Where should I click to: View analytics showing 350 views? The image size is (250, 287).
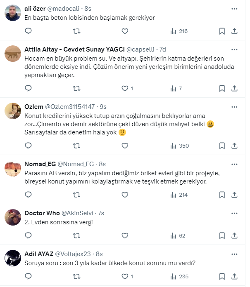[x=179, y=146]
